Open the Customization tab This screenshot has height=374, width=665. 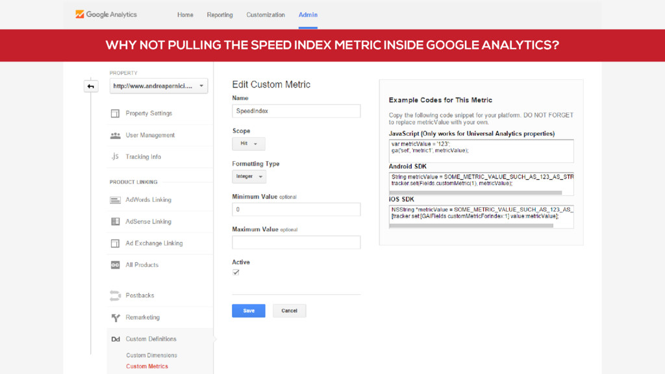coord(265,15)
